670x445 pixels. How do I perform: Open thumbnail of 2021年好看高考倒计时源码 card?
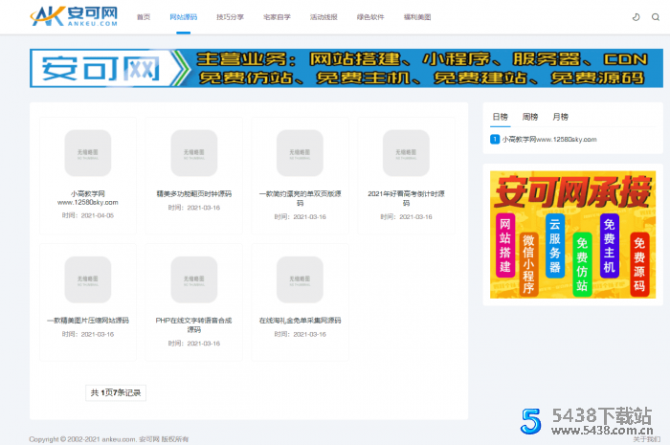point(406,153)
